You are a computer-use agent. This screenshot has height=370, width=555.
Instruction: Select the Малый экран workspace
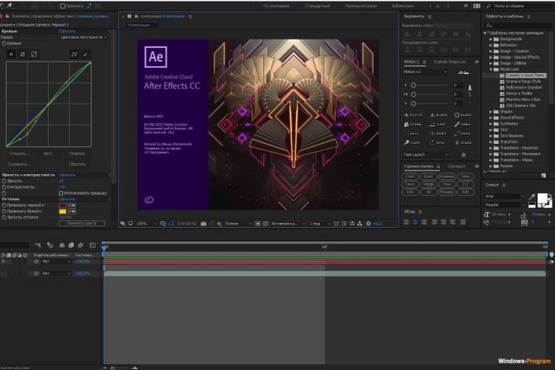pos(361,6)
